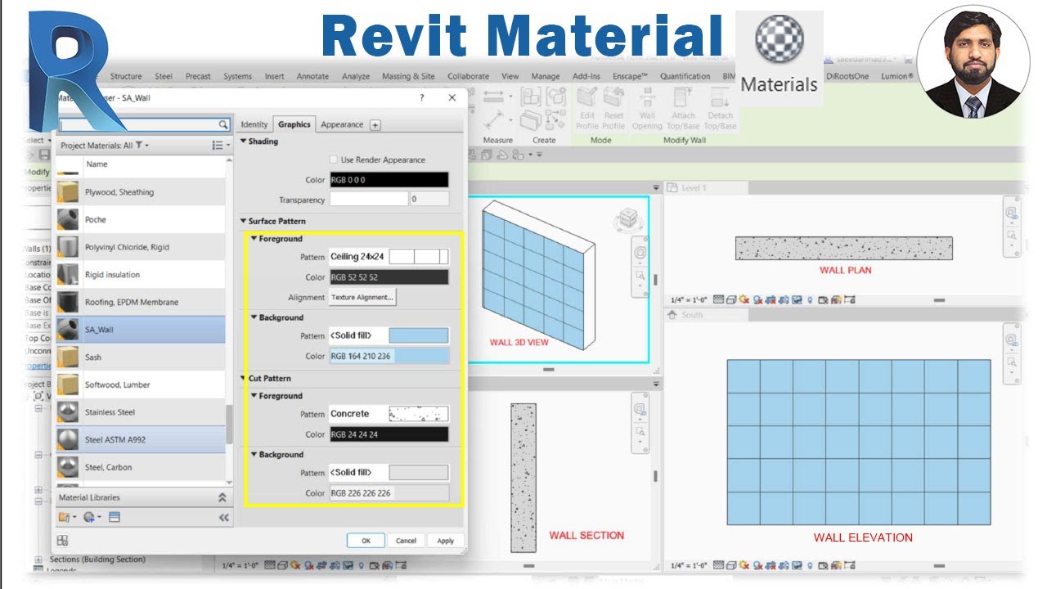1047x589 pixels.
Task: Select the Steel ASTM A992 material row
Action: (x=140, y=440)
